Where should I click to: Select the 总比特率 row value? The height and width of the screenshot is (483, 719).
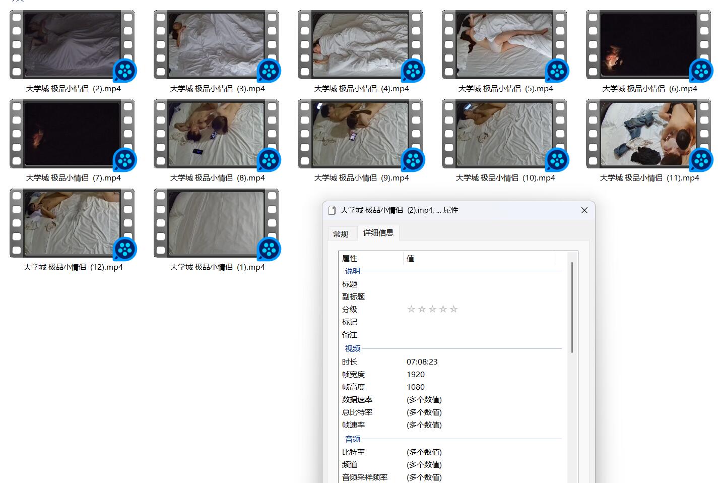pyautogui.click(x=424, y=412)
